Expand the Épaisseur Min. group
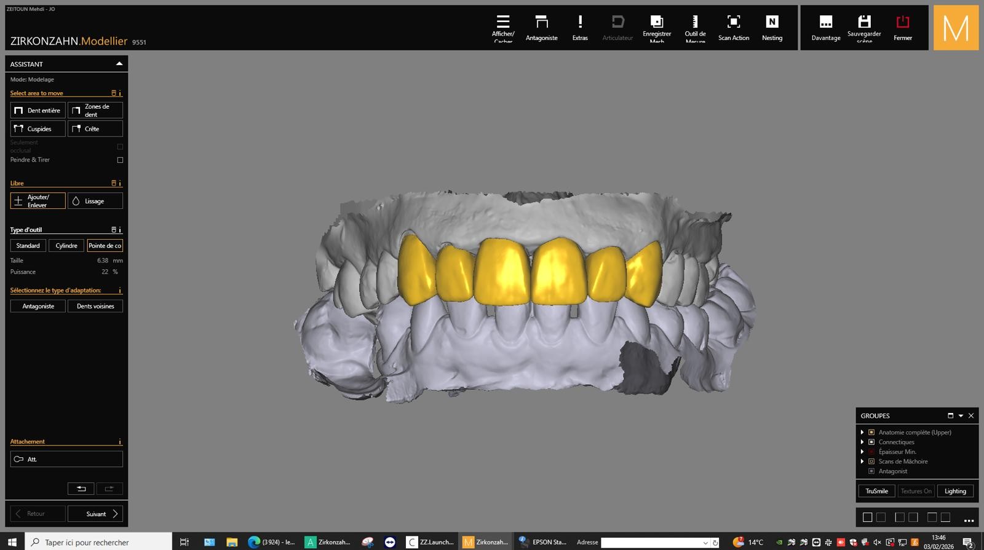Screen dimensions: 984x550 pos(862,452)
